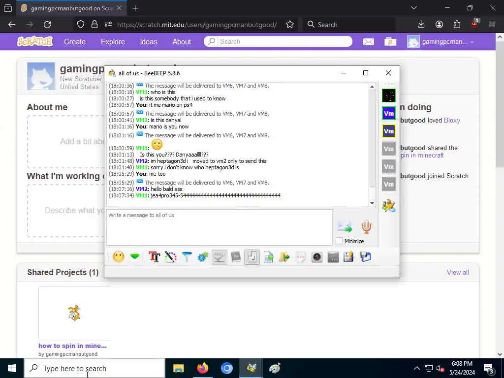This screenshot has height=378, width=504.
Task: Click the group members icon below the avatars
Action: point(389,206)
